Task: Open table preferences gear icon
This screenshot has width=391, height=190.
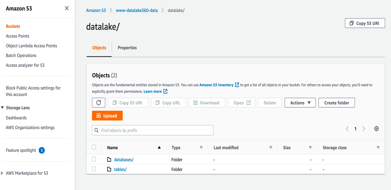Action: point(376,129)
